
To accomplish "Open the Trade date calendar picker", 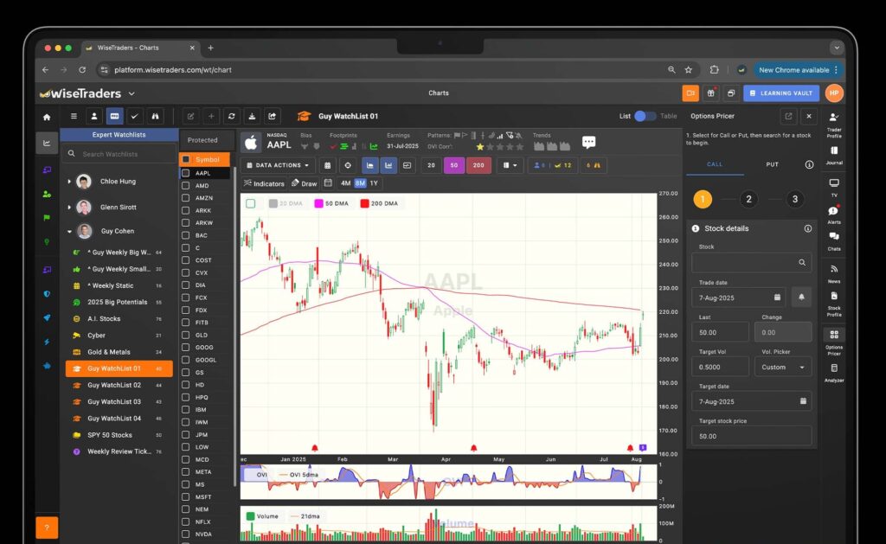I will [x=777, y=298].
